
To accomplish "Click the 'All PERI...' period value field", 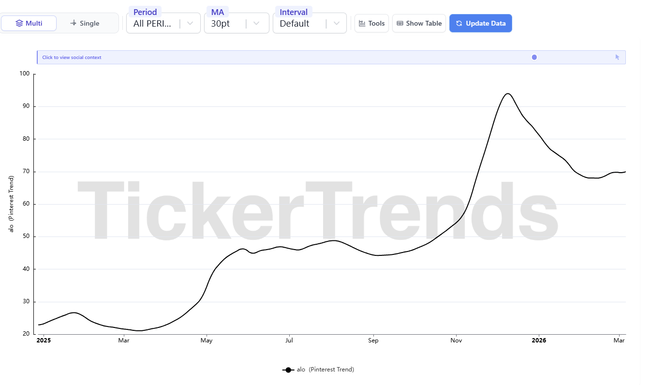I will (152, 23).
